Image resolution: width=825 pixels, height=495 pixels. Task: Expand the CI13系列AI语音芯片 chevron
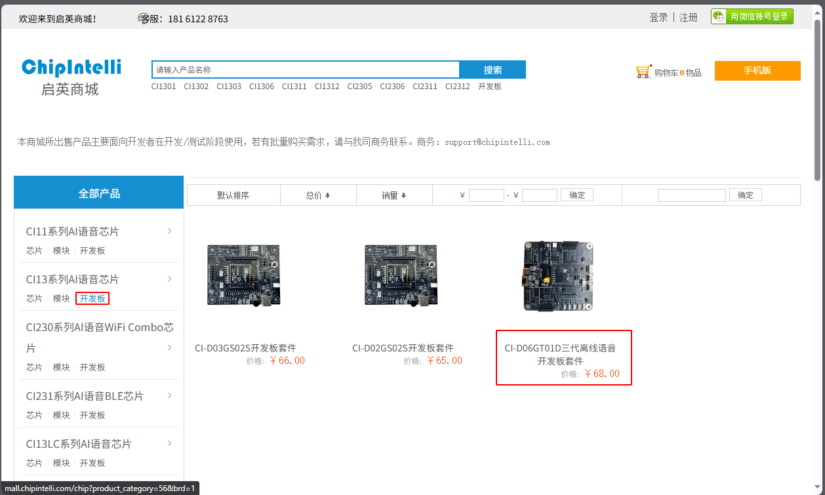[169, 279]
